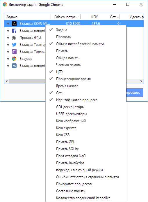The height and width of the screenshot is (202, 148).
Task: Enable the Кеш скрипта column
Action: point(86,128)
